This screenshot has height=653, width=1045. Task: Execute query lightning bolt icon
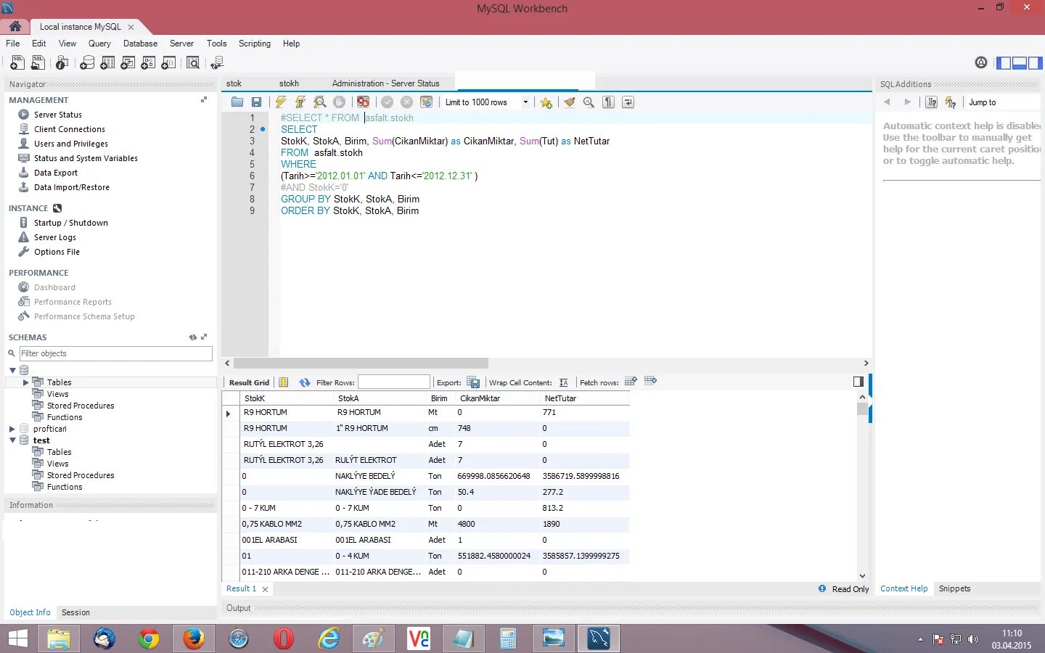tap(281, 102)
